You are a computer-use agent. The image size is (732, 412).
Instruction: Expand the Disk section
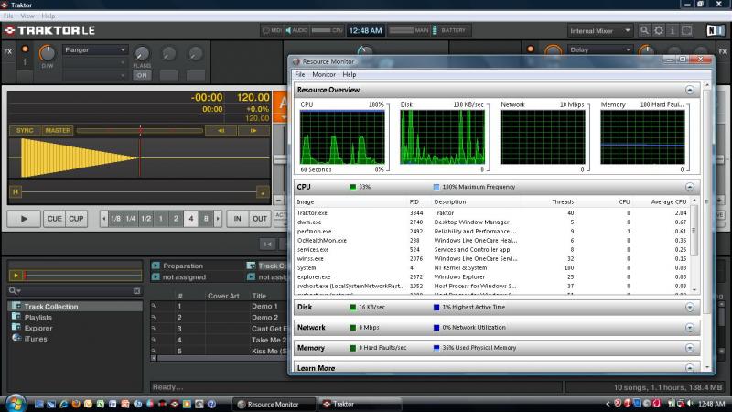pyautogui.click(x=690, y=308)
